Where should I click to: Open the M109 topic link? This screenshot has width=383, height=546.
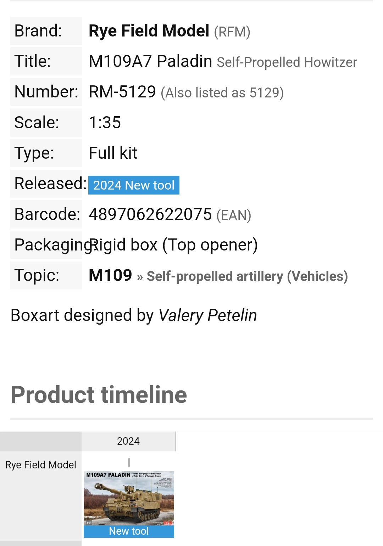(x=110, y=275)
